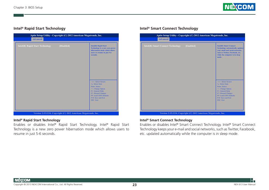Select the Intel(R) Rapid Start Technology BIOS item

click(x=34, y=46)
